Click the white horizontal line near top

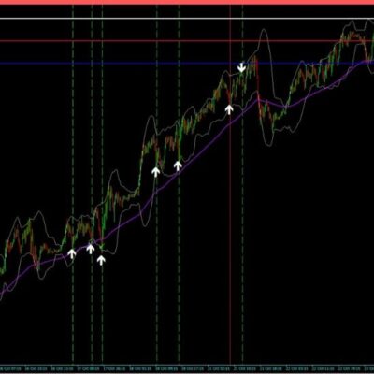[187, 19]
